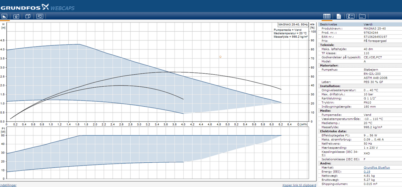Click the Q [m³/h] axis label
The width and height of the screenshot is (402, 187).
click(x=302, y=125)
